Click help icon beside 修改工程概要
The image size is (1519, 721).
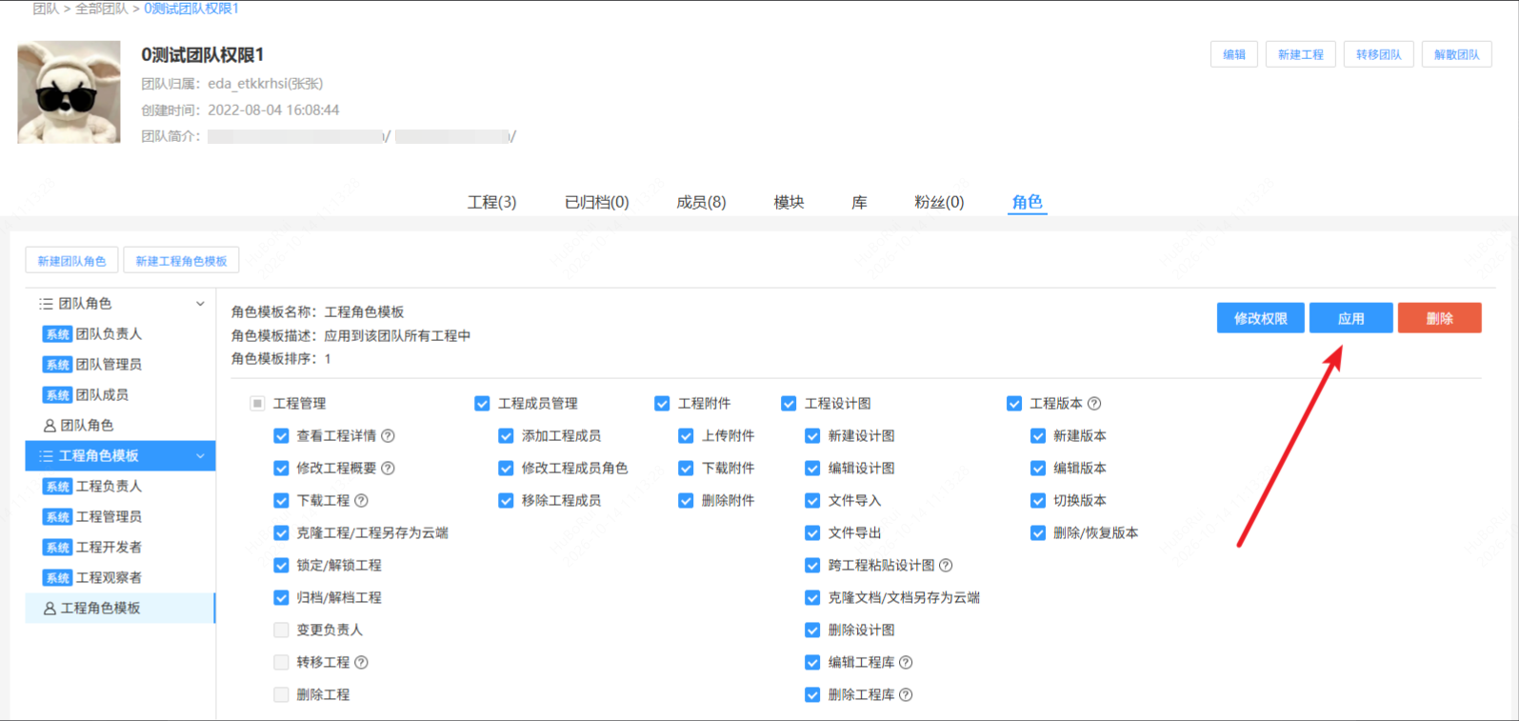pos(388,469)
